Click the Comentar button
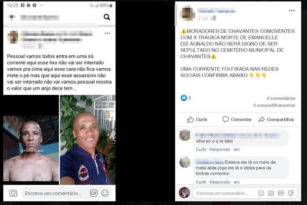Viewport: 307px width, 205px height. pos(237,120)
